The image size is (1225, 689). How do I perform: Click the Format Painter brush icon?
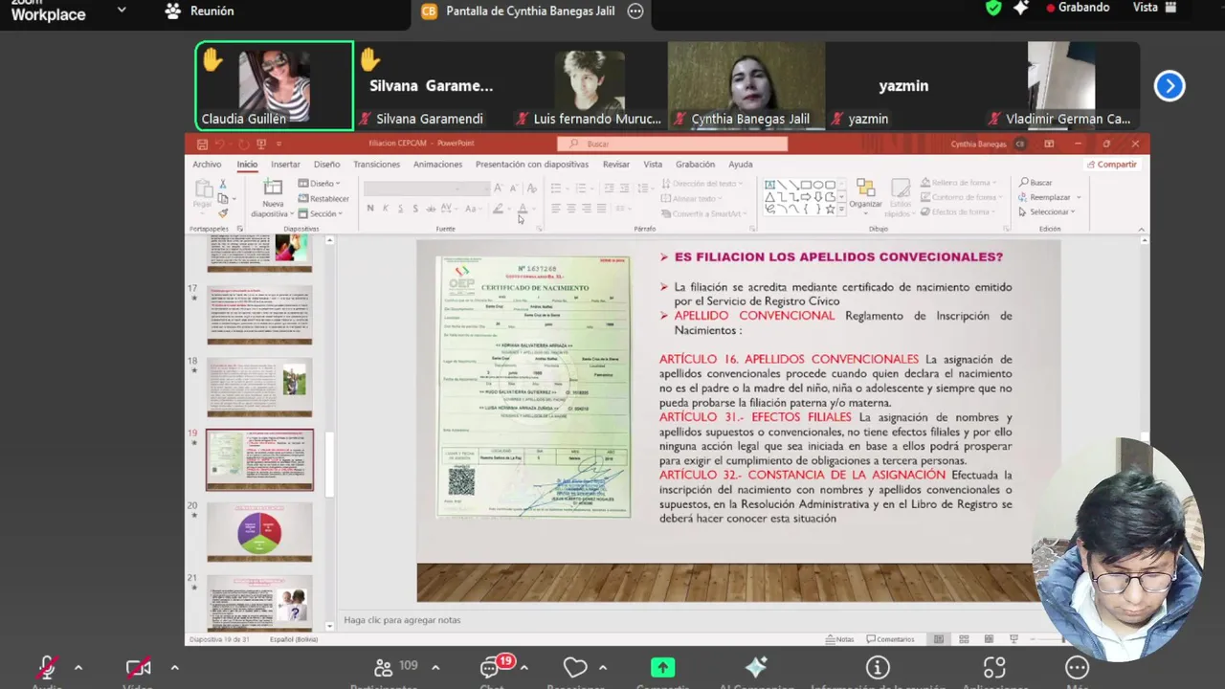coord(223,212)
